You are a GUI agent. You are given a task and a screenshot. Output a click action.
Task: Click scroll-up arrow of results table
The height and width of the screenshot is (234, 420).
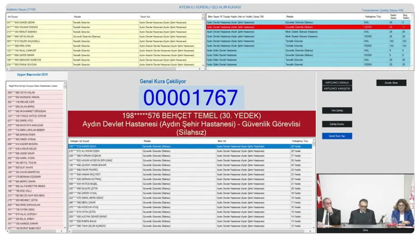tap(314, 142)
